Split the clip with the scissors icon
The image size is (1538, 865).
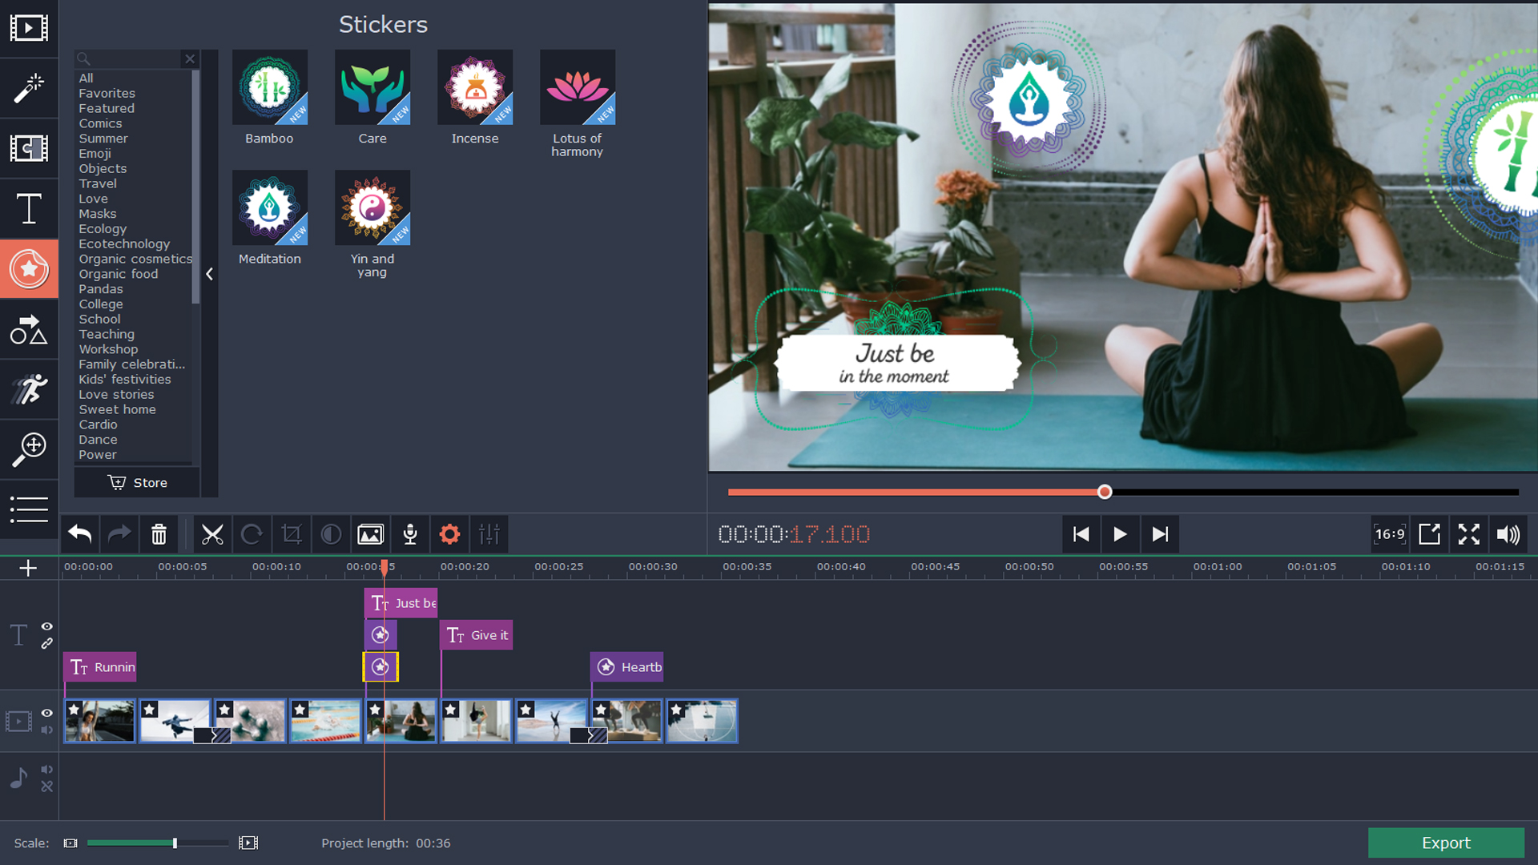coord(212,534)
